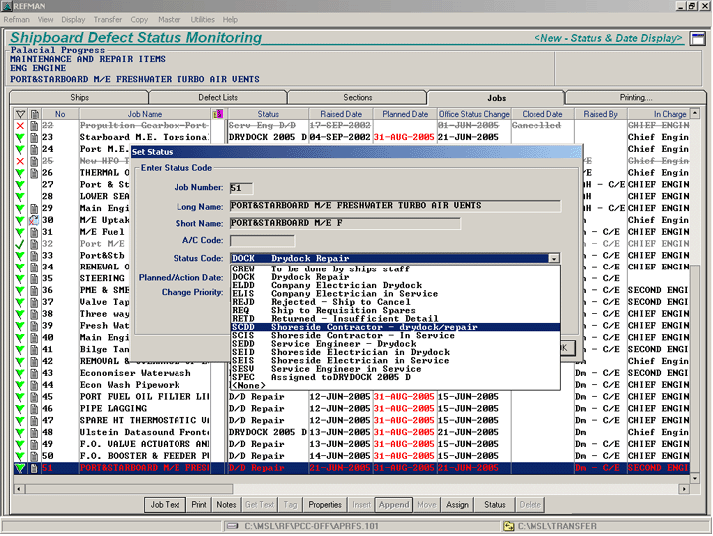Click the green checkmark on job 32

point(19,243)
